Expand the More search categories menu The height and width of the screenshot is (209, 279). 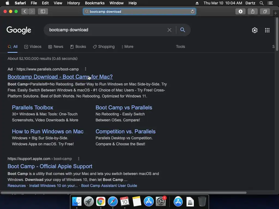pos(127,47)
